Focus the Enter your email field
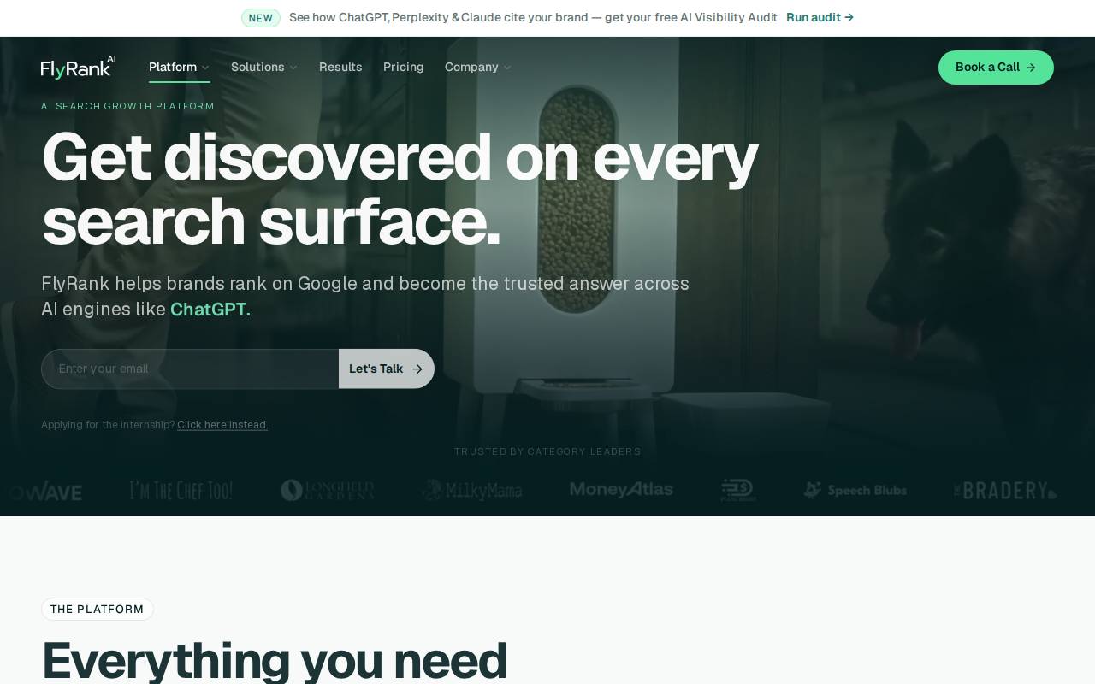This screenshot has height=684, width=1095. tap(190, 369)
